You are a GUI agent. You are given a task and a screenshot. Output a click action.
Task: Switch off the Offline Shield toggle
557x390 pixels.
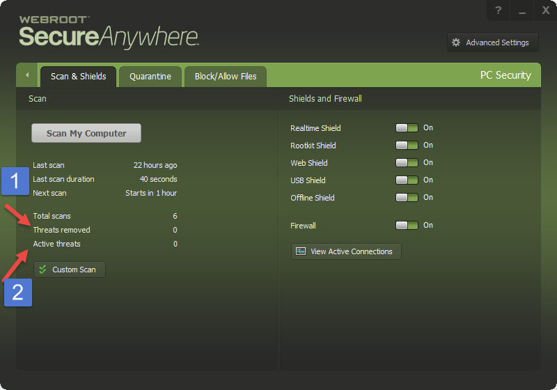tap(407, 198)
